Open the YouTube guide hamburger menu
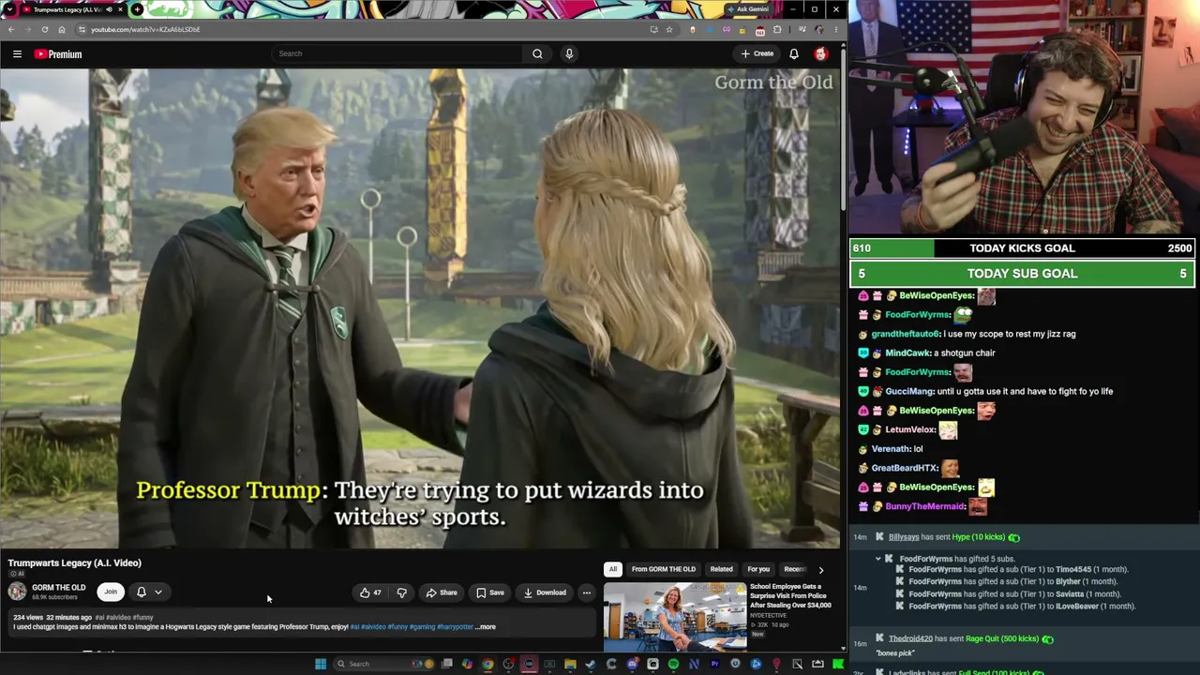 coord(17,54)
